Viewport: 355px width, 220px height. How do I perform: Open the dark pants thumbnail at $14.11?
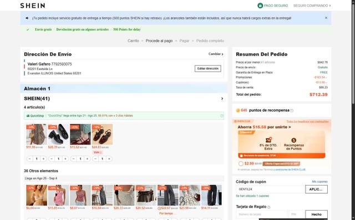(x=212, y=196)
